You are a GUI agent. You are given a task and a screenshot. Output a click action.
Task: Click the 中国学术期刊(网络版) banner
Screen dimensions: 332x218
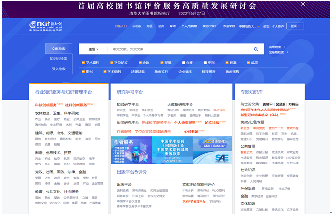click(x=172, y=150)
